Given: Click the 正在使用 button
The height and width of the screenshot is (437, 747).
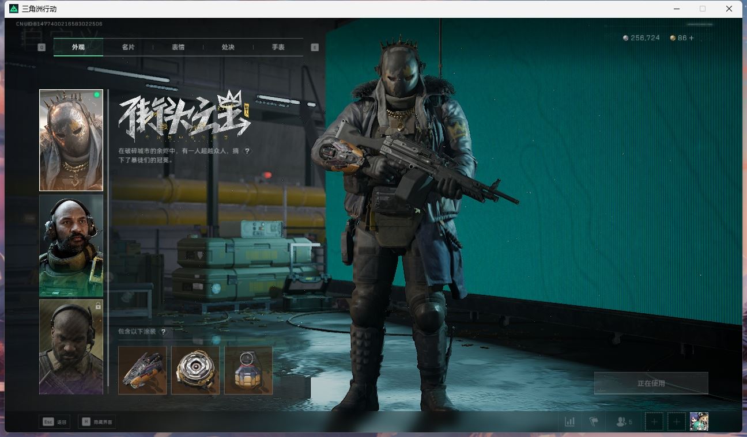Looking at the screenshot, I should point(651,383).
